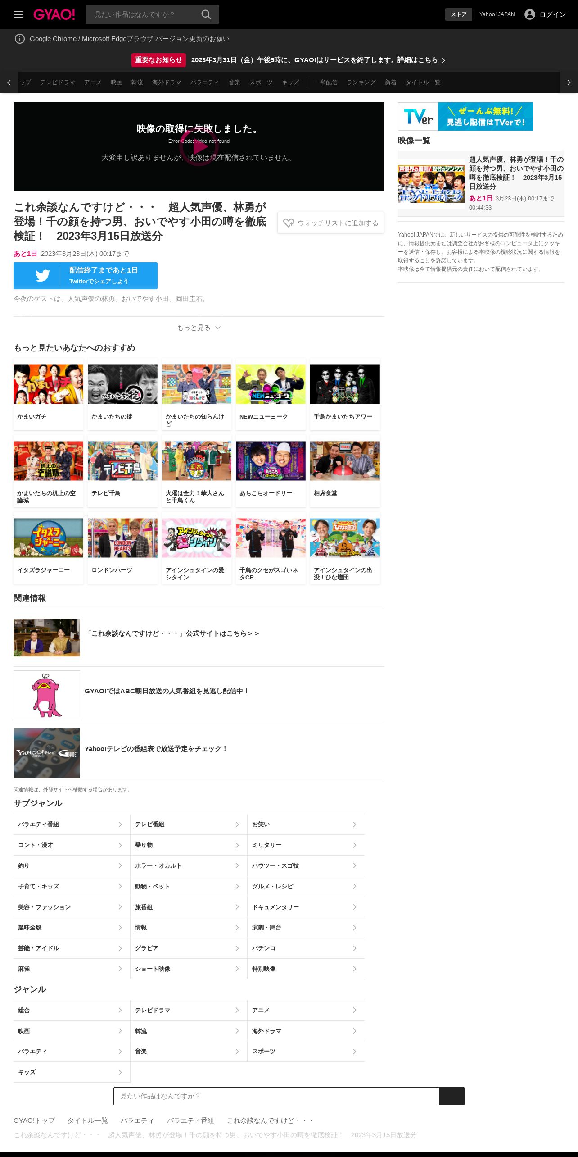
Task: Select テレビドラマ navigation tab
Action: click(58, 82)
